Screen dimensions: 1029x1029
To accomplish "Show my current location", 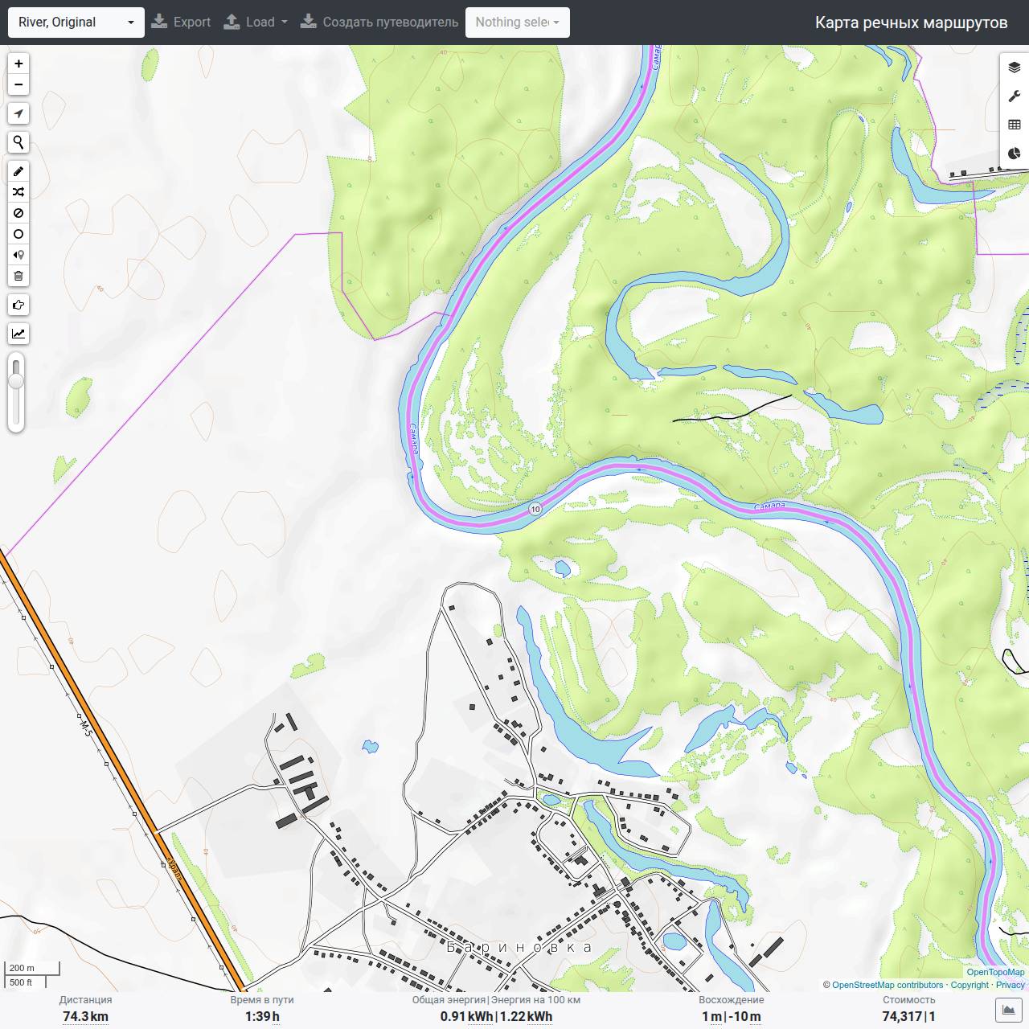I will (x=18, y=113).
